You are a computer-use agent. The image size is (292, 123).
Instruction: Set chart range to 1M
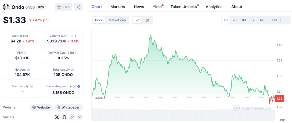(x=244, y=20)
